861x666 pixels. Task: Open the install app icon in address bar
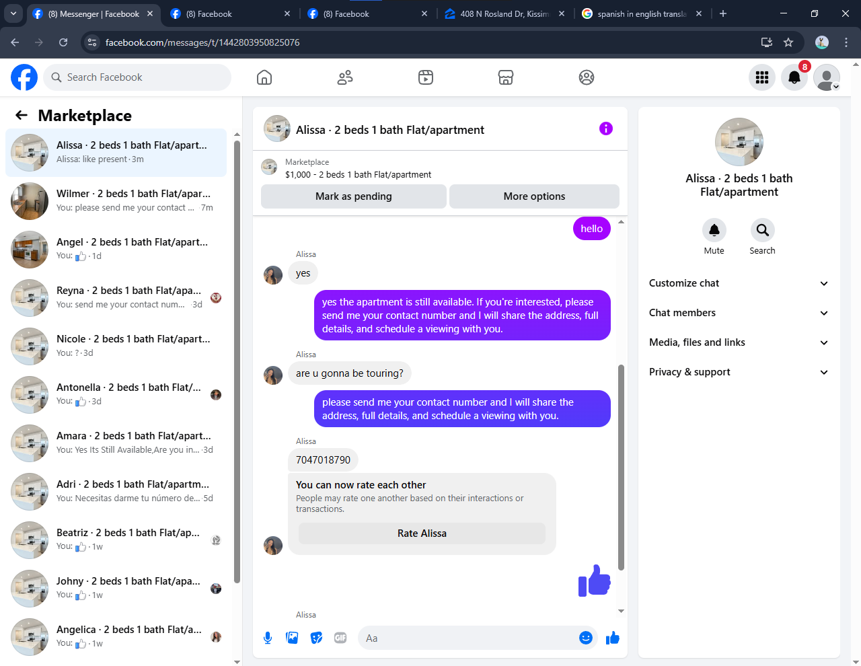(767, 42)
